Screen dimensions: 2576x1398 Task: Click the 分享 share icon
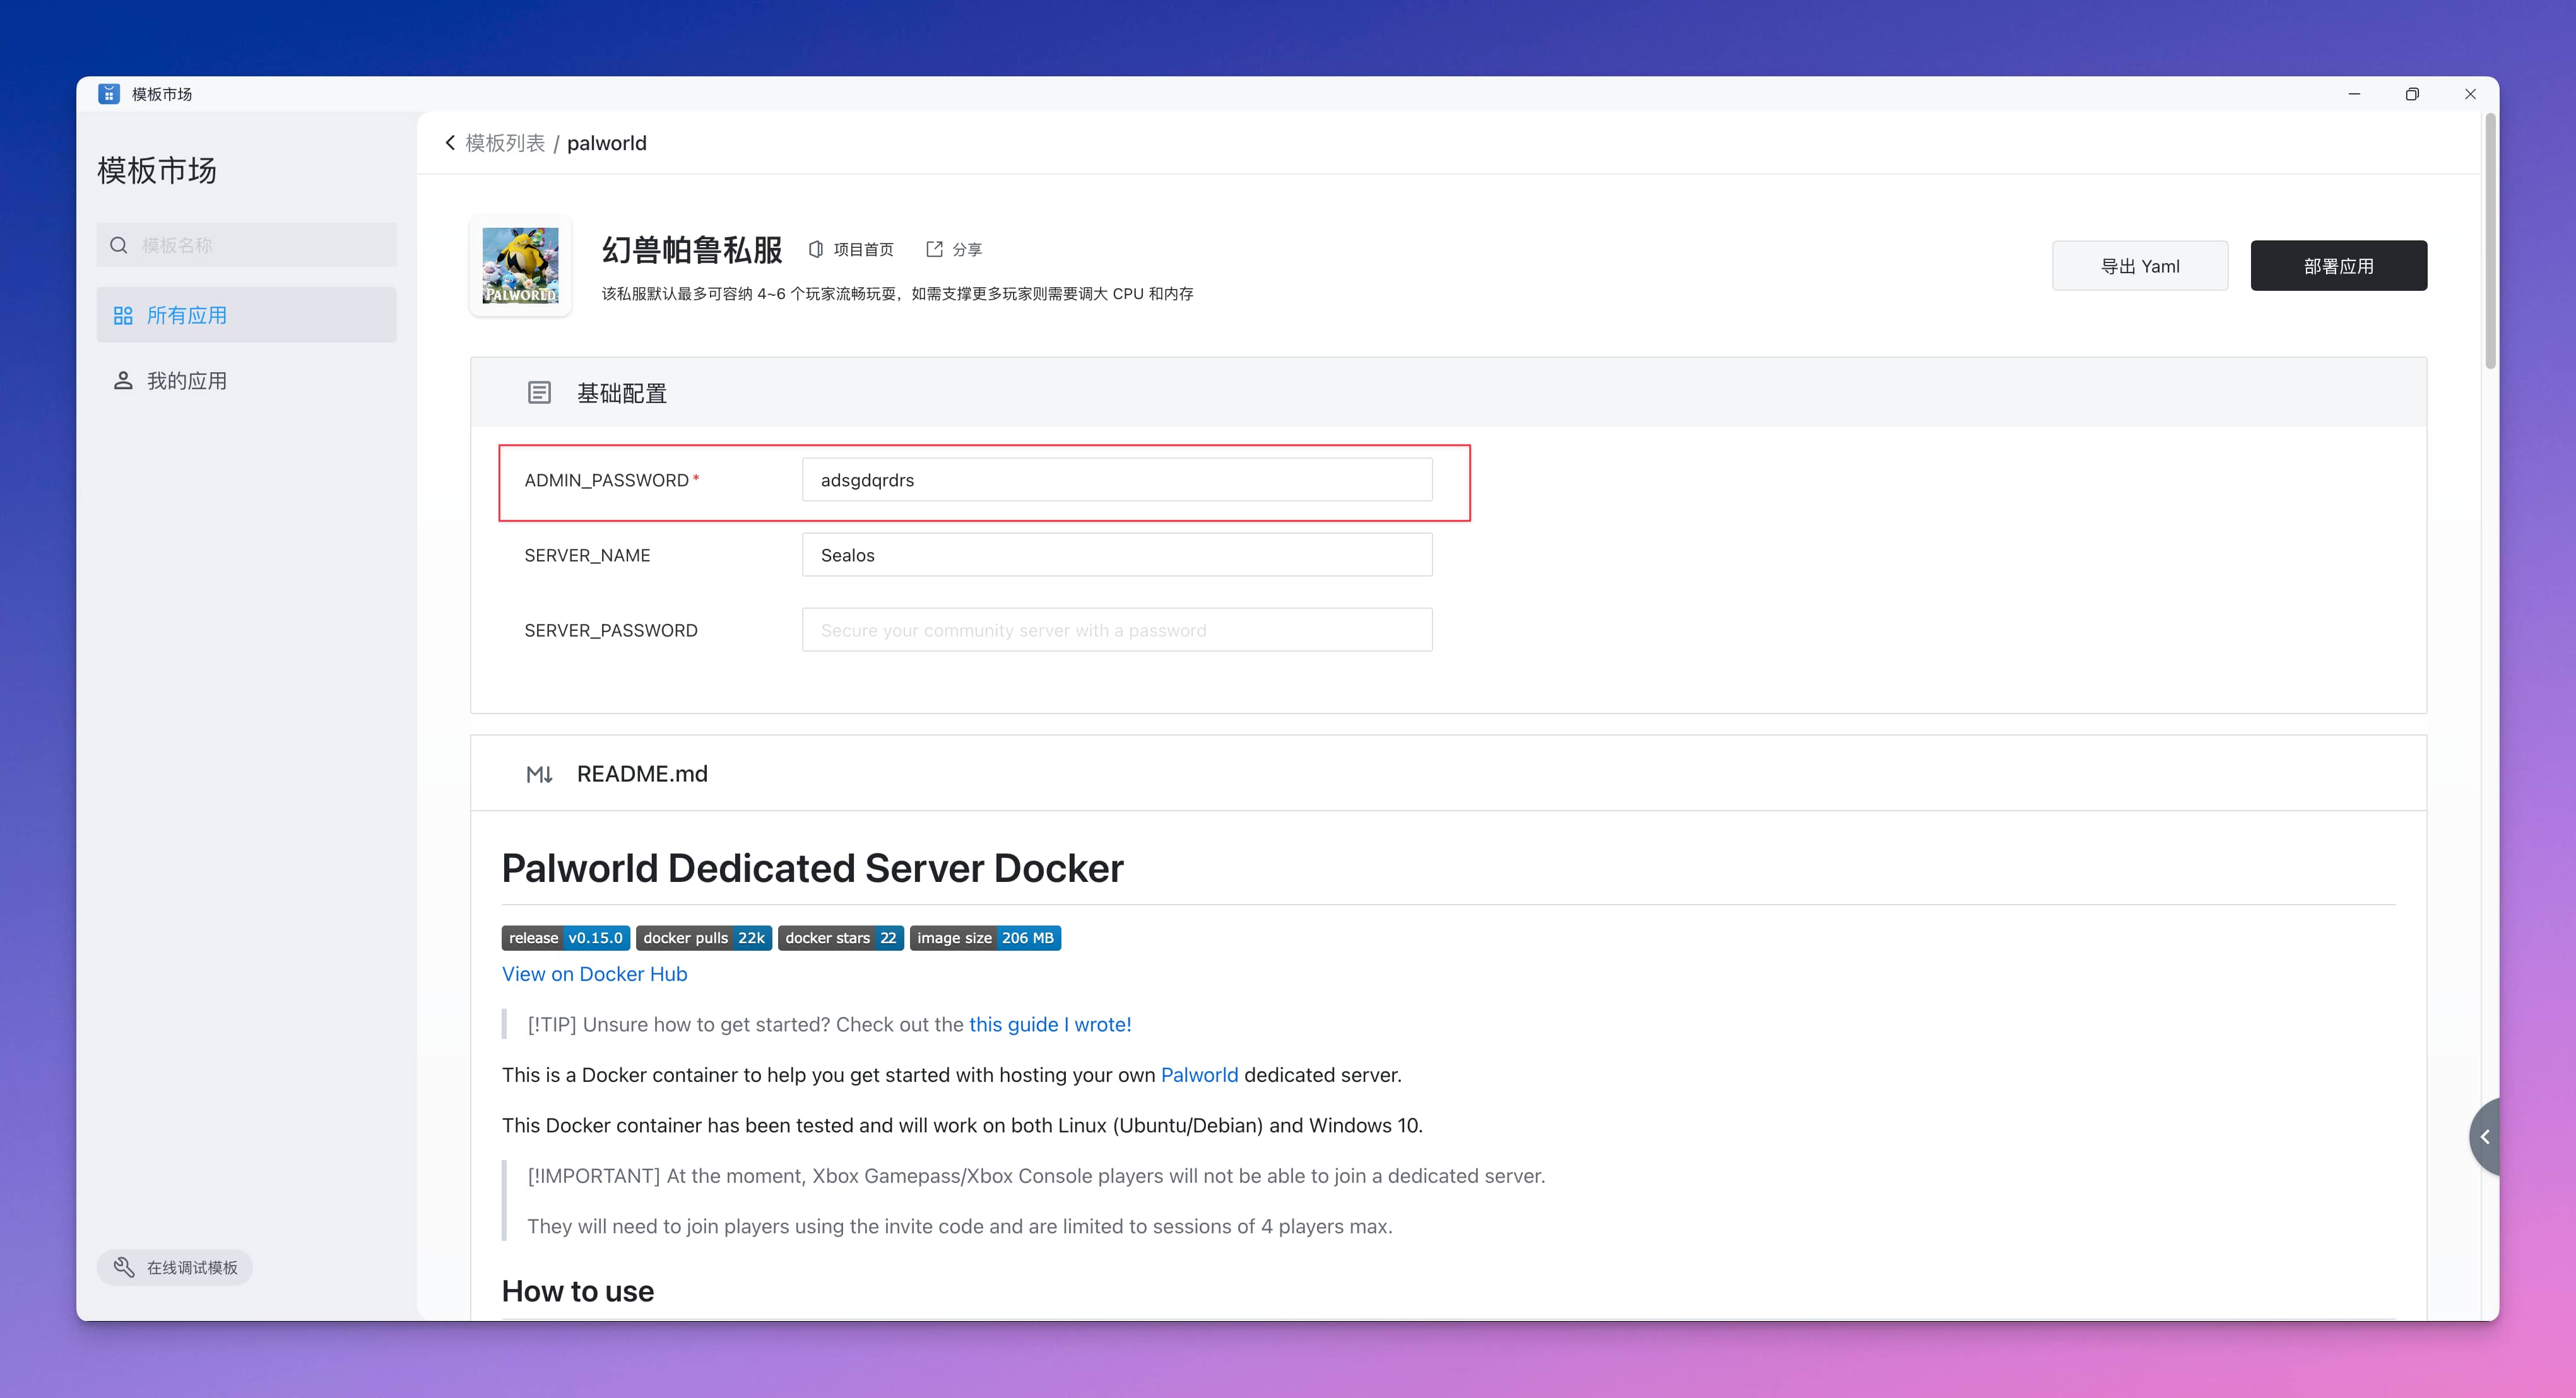[934, 249]
